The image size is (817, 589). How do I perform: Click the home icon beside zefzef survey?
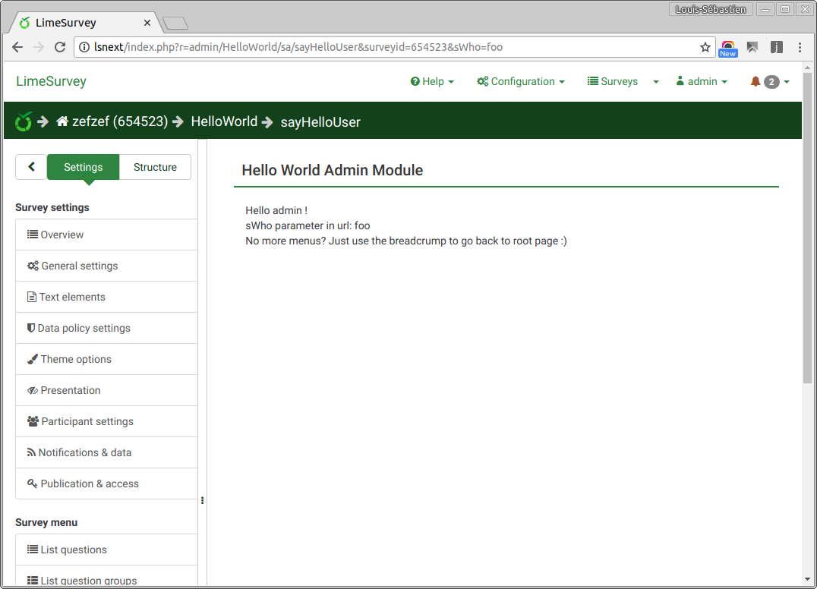[x=62, y=121]
